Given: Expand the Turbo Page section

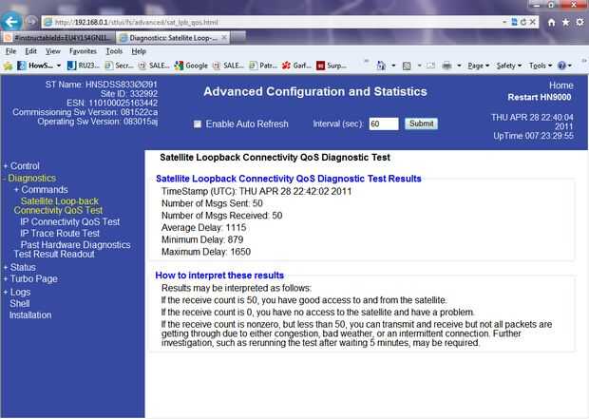Looking at the screenshot, I should tap(6, 278).
